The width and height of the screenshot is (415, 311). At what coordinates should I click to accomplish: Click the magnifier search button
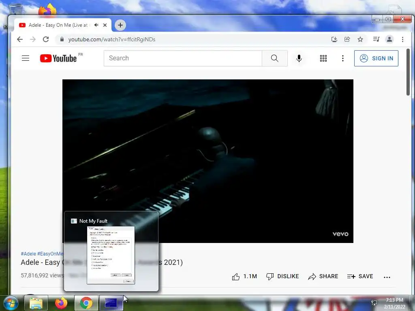[275, 58]
